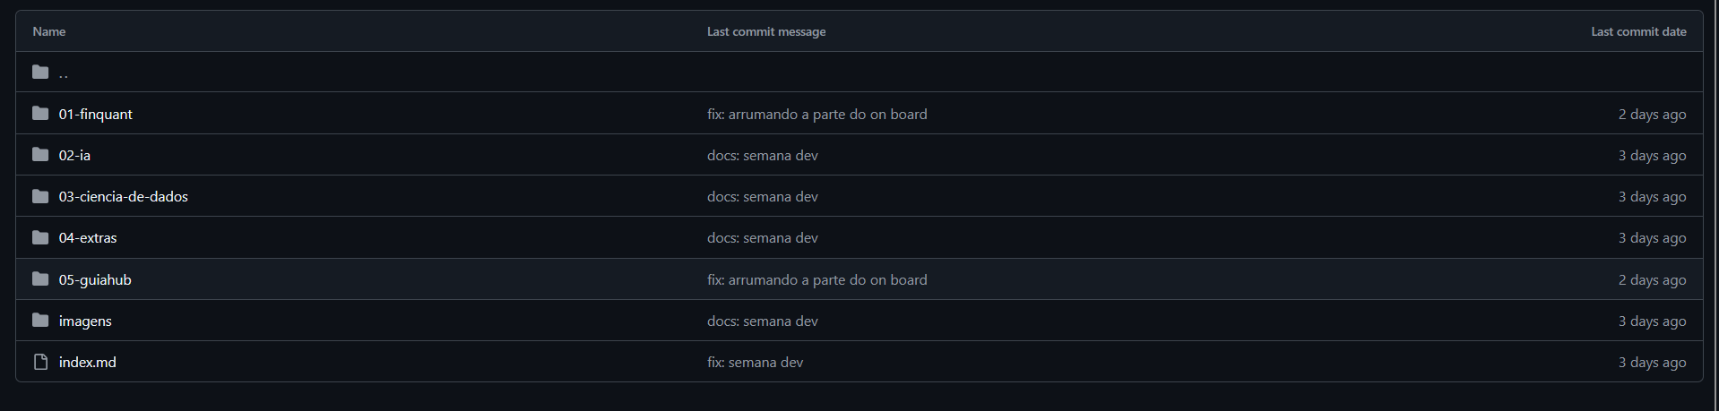Click the folder icon beside 02-ia
The height and width of the screenshot is (411, 1719).
pos(40,155)
